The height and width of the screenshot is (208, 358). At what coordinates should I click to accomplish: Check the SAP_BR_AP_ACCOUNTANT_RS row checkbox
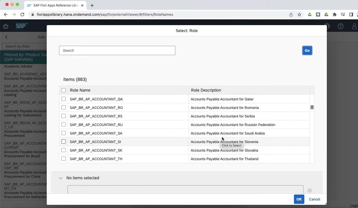coord(63,116)
